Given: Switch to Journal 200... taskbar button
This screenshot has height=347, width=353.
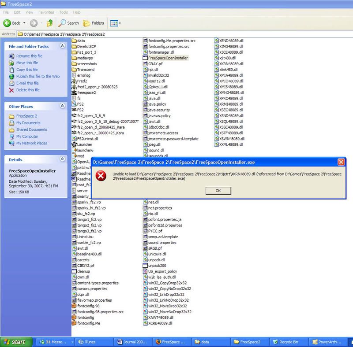Looking at the screenshot, I should click(x=133, y=342).
